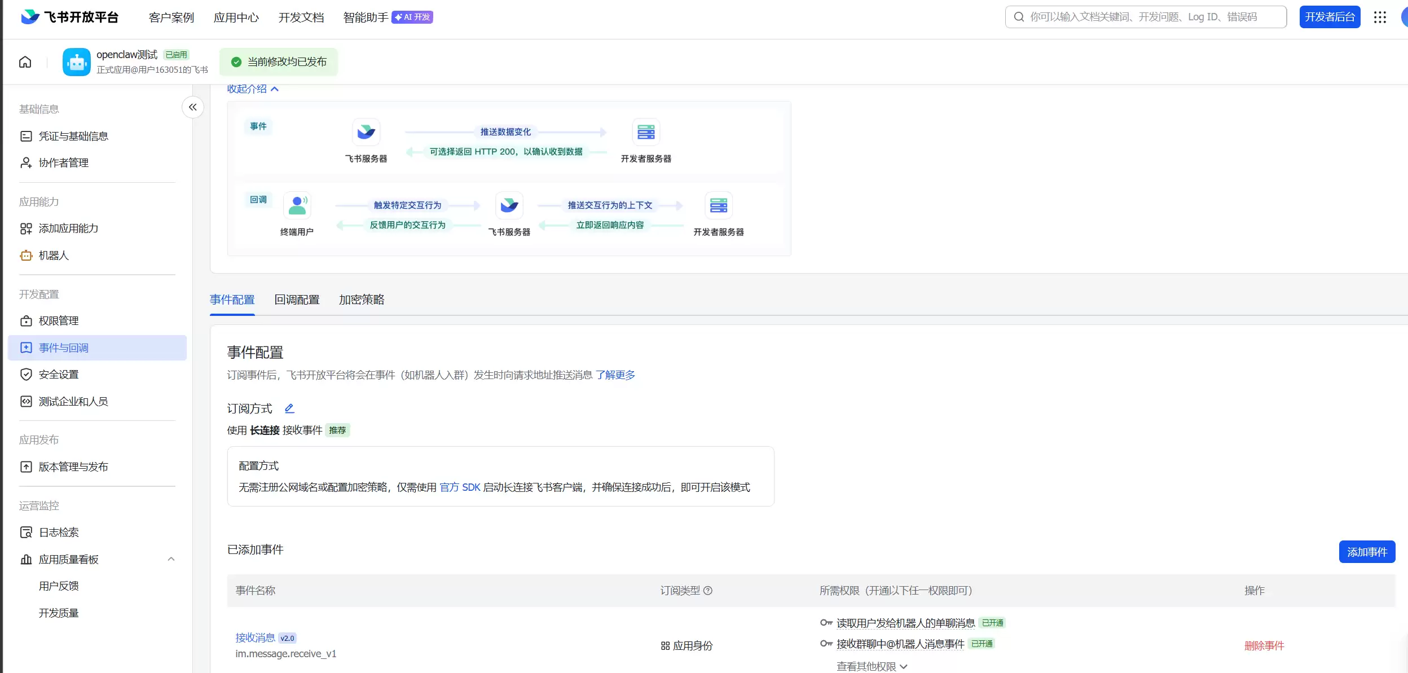Collapse the 应用质量看板 sidebar group
The height and width of the screenshot is (673, 1408).
click(x=171, y=559)
